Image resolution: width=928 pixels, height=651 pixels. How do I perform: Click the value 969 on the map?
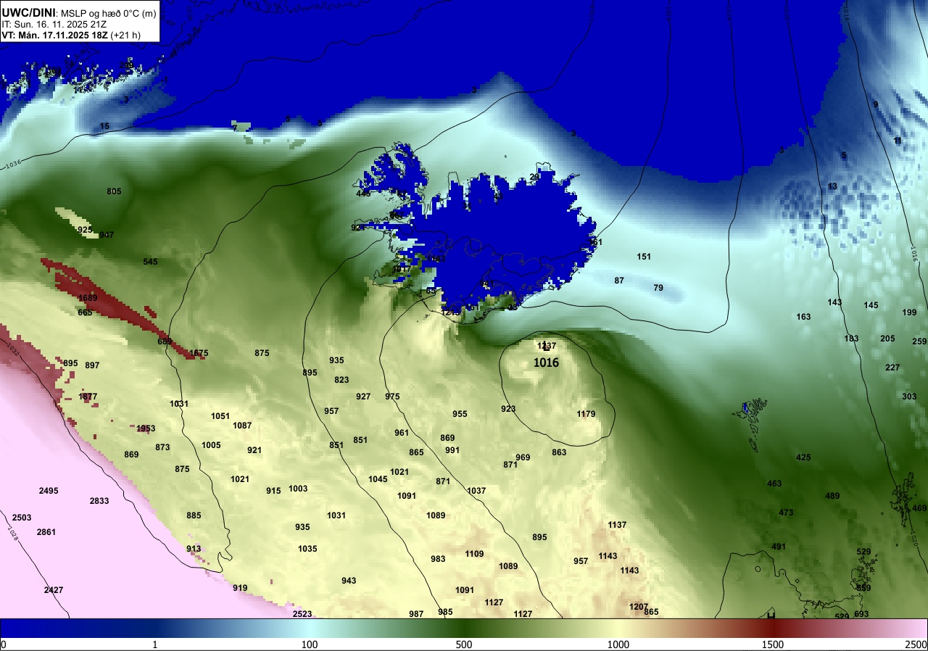523,457
